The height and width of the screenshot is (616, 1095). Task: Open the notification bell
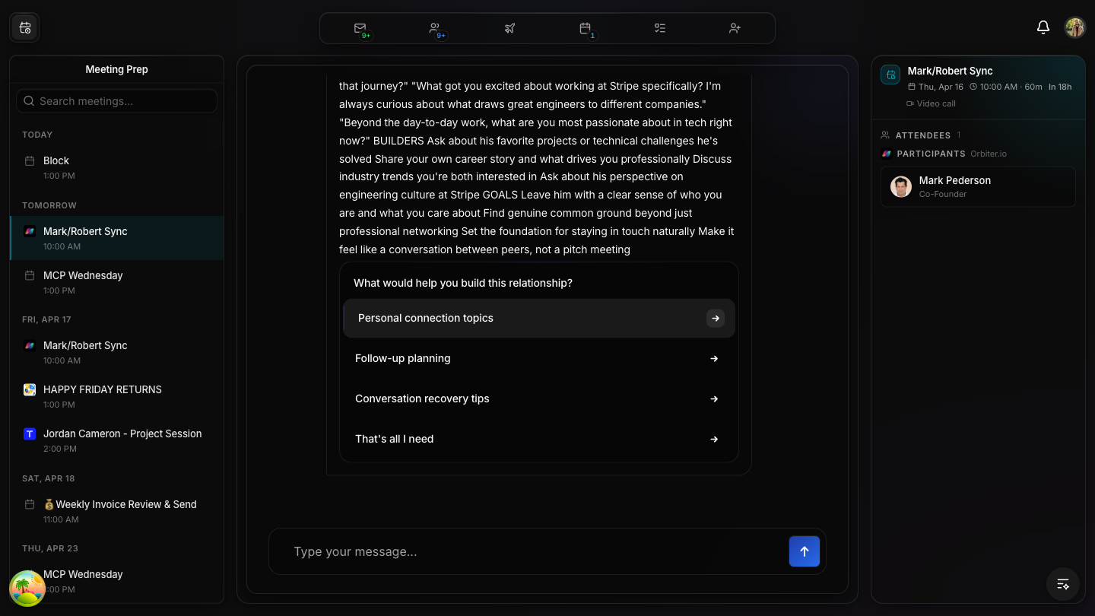(x=1043, y=27)
